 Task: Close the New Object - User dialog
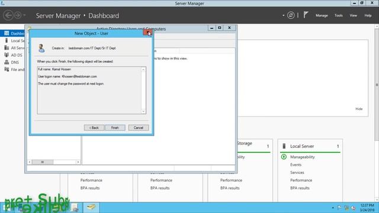point(147,33)
